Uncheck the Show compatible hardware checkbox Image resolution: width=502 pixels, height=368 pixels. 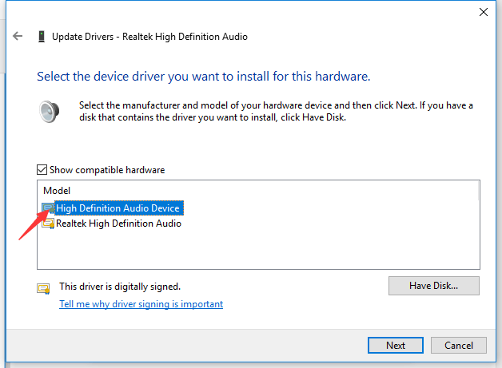click(x=42, y=170)
